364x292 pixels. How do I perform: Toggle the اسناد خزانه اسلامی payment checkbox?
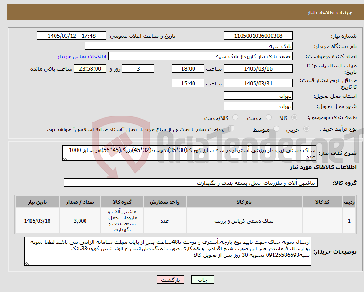tap(231, 128)
